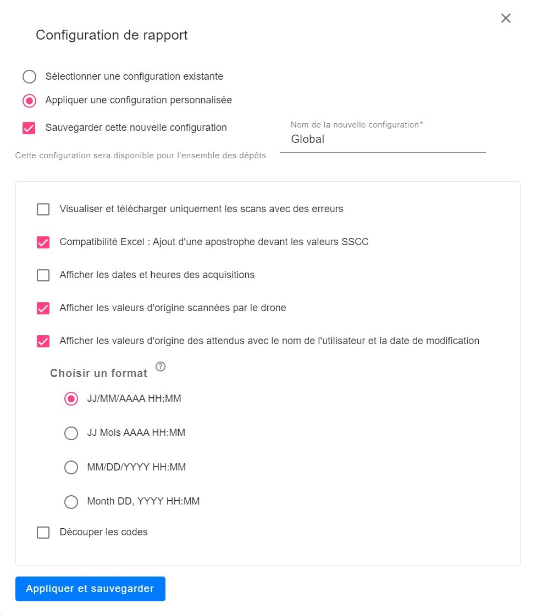
Task: Choose 'Appliquer une configuration personnalisée' radio
Action: pos(29,101)
